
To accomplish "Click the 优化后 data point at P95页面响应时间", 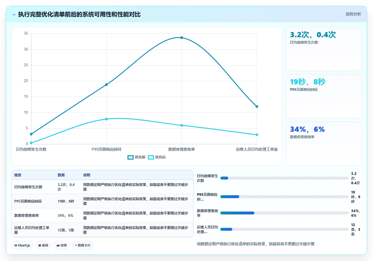I will click(106, 119).
